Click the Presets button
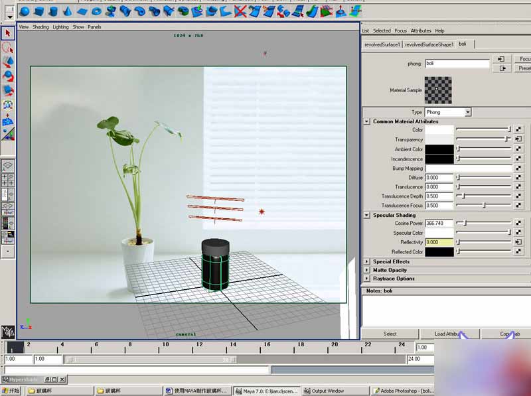Viewport: 531px width, 396px height. coord(522,68)
